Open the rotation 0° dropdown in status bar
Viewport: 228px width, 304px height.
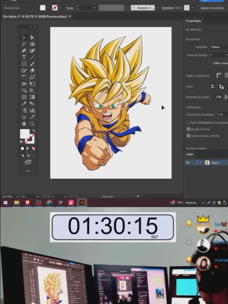pyautogui.click(x=38, y=196)
